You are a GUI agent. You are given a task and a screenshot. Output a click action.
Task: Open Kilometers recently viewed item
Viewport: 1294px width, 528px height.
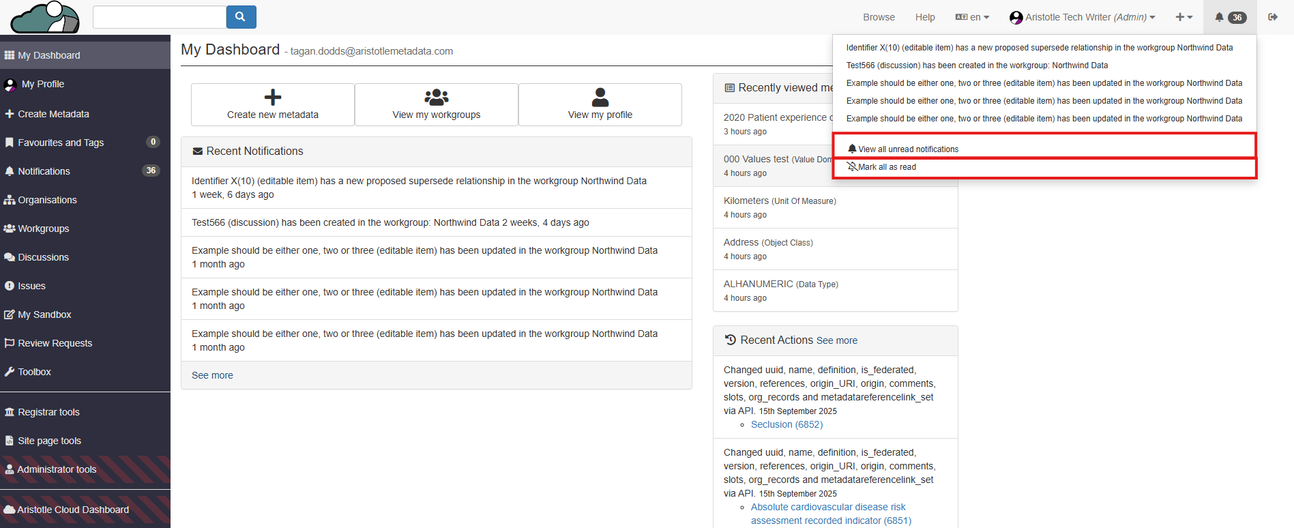(x=746, y=201)
